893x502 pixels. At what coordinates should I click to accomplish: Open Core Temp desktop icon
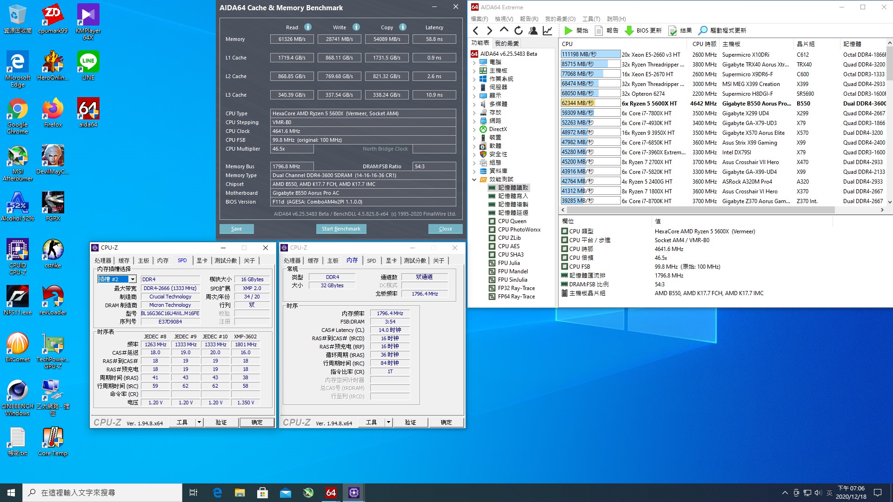53,442
